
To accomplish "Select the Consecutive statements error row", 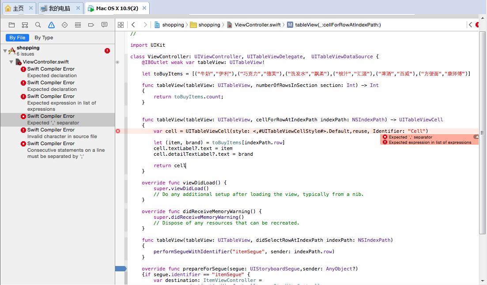I will click(x=58, y=150).
